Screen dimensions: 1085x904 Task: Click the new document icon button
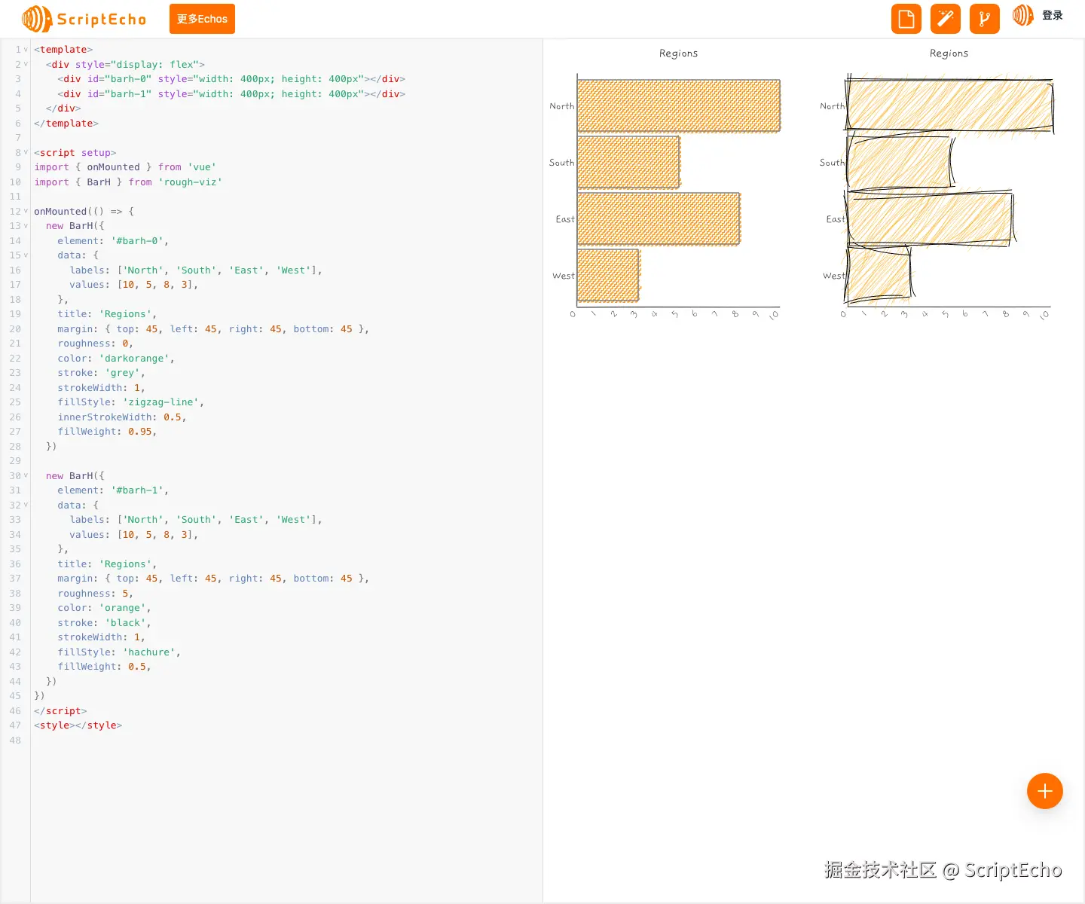(x=906, y=19)
